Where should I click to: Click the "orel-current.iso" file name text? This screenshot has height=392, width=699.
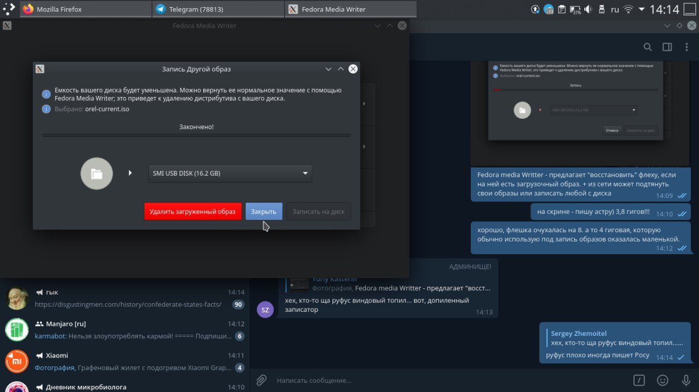107,109
